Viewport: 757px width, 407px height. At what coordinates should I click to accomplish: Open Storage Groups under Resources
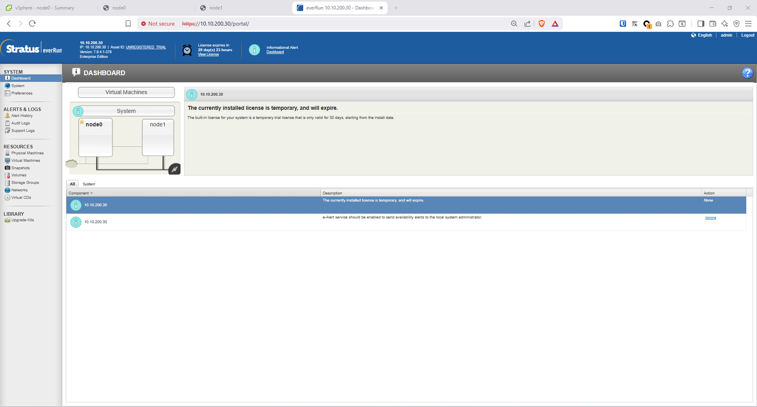(25, 183)
